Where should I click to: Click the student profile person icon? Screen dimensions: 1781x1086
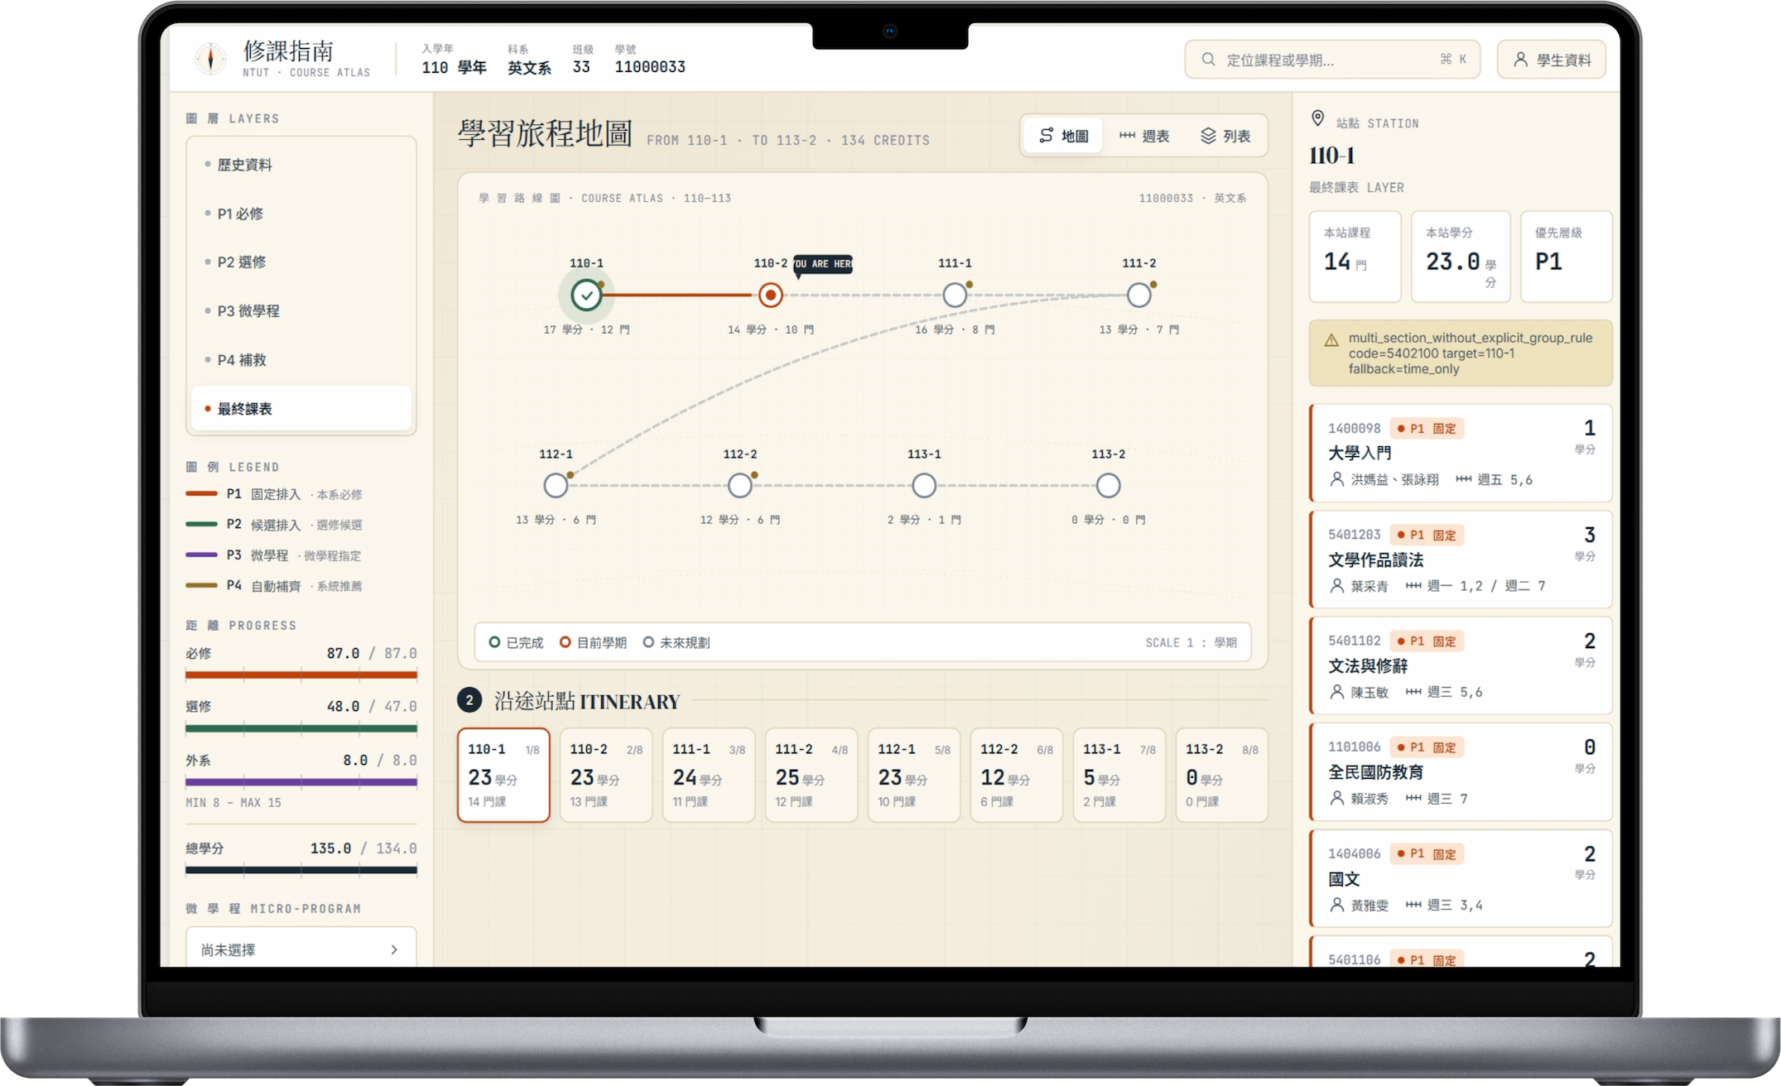[1520, 60]
